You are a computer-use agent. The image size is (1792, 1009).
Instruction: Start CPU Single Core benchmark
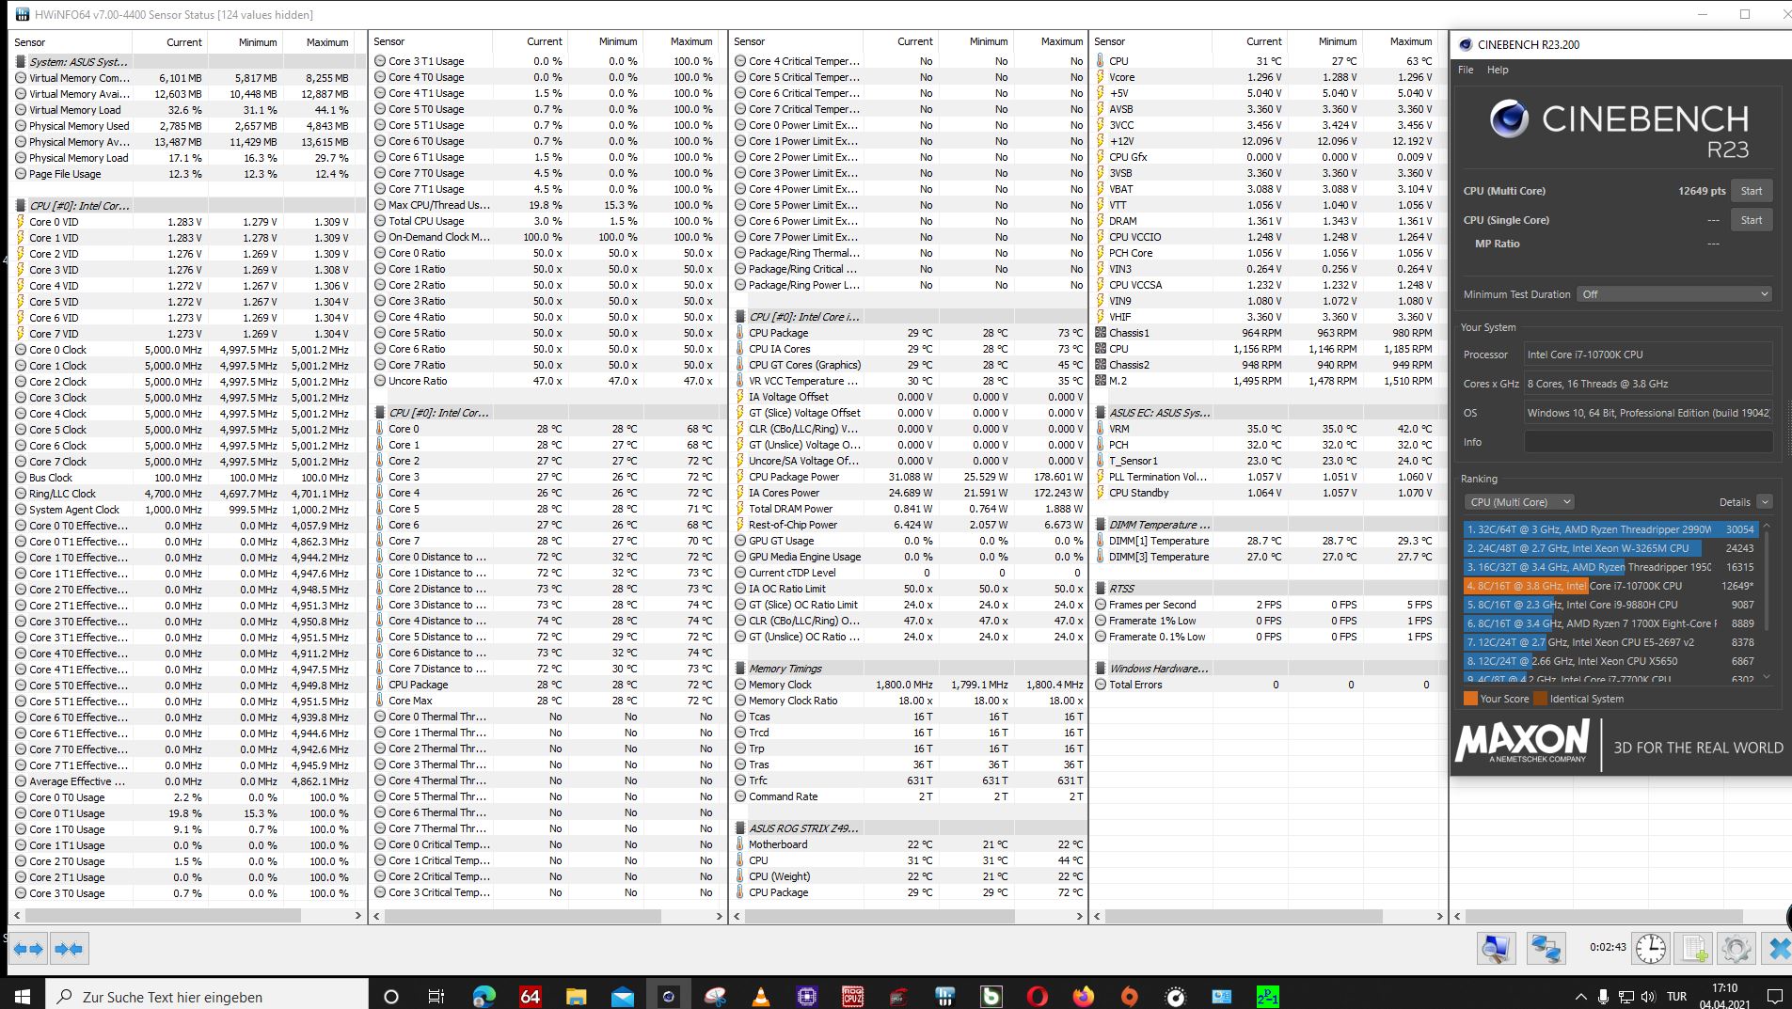pos(1751,220)
